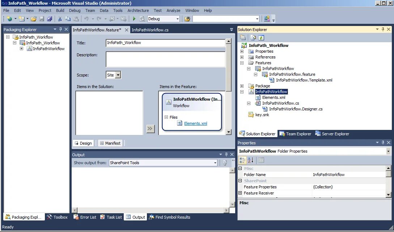The width and height of the screenshot is (394, 232).
Task: Select InfoPathWorkflow.Template.xml file
Action: (x=304, y=80)
